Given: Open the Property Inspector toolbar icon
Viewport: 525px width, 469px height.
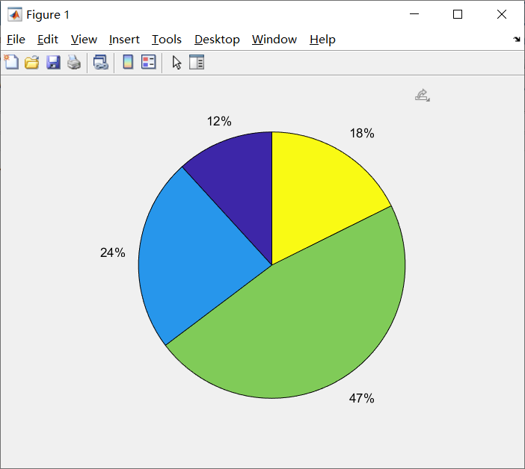Looking at the screenshot, I should [197, 62].
